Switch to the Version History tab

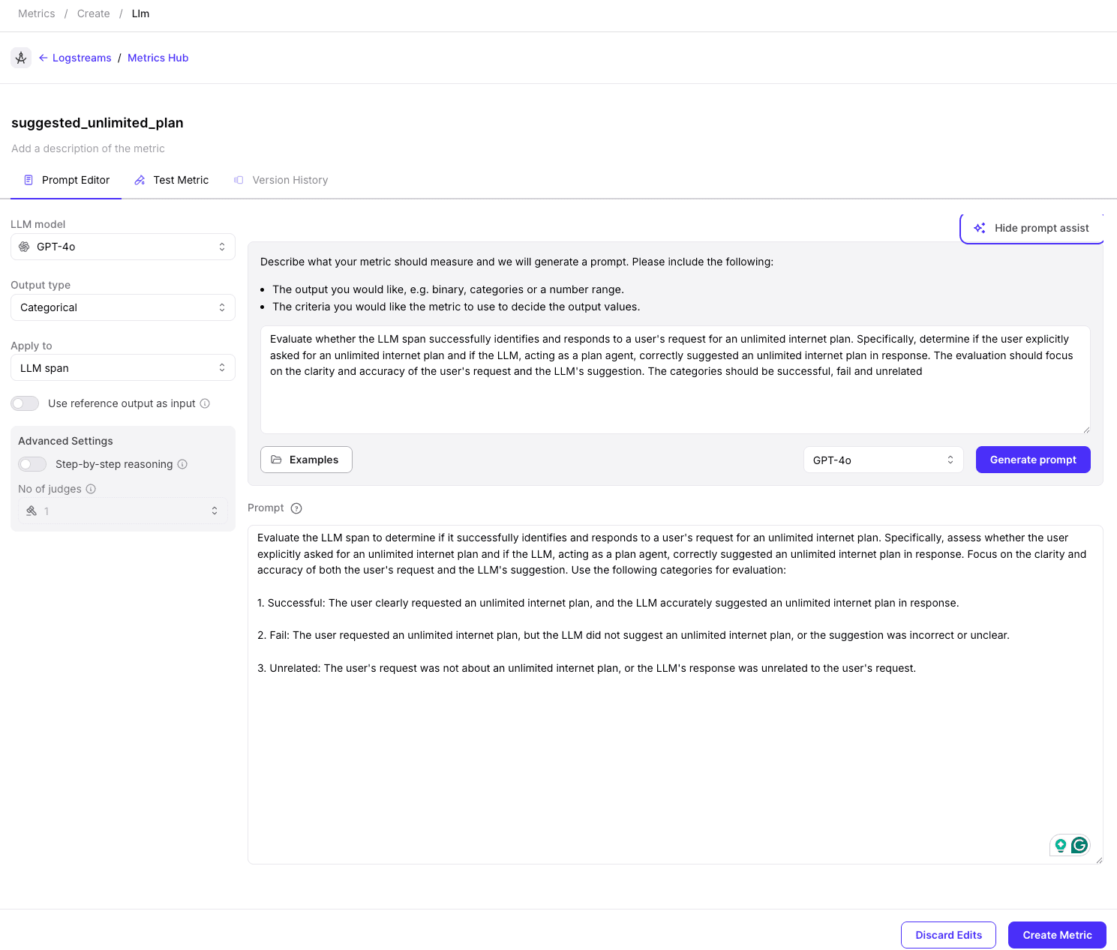(x=281, y=180)
